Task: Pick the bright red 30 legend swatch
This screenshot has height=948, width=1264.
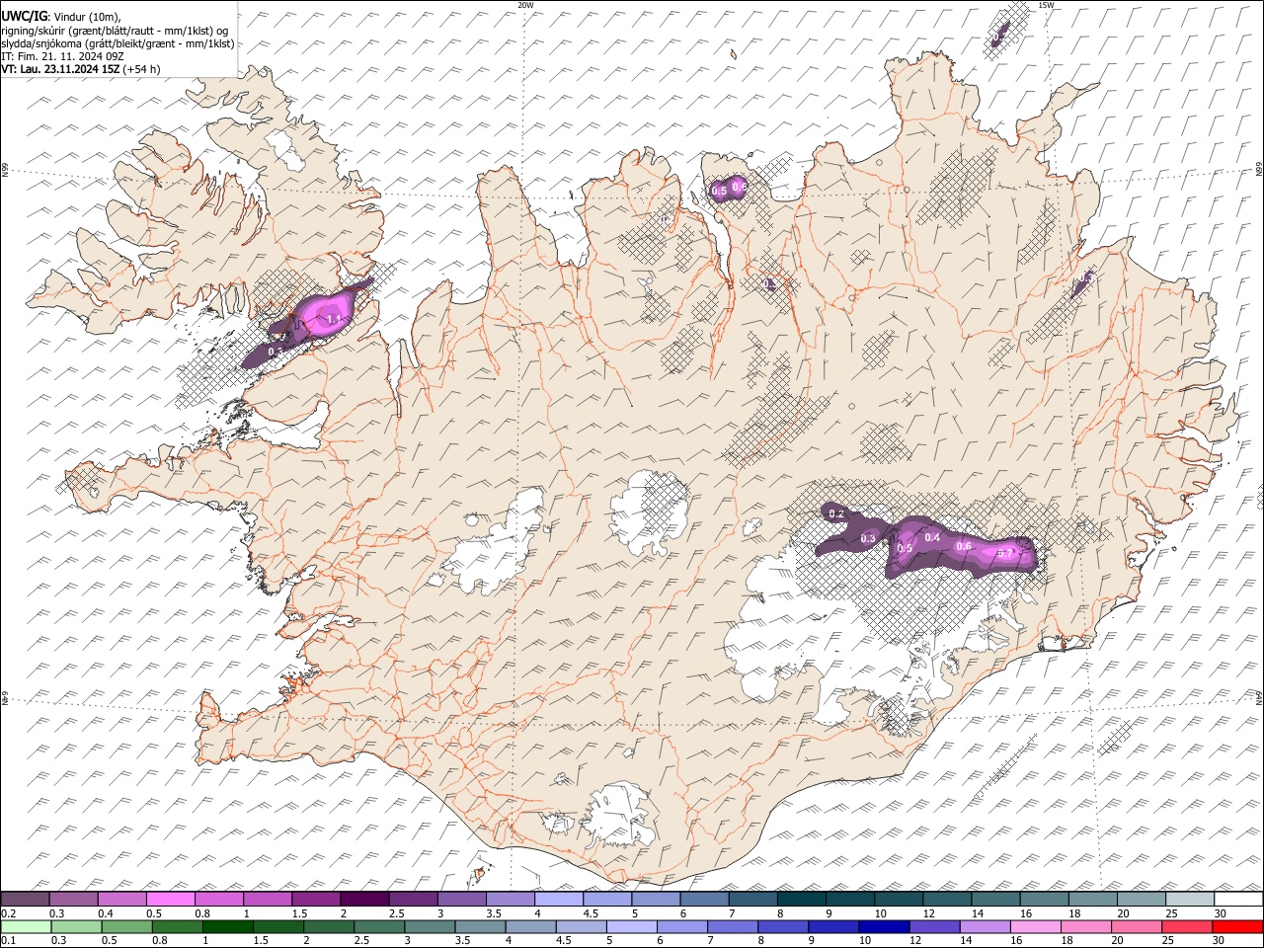Action: (x=1237, y=926)
